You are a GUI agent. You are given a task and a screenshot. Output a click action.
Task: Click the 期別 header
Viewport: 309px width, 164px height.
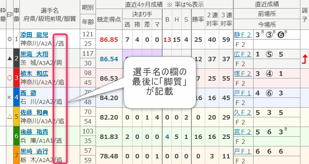pyautogui.click(x=88, y=7)
